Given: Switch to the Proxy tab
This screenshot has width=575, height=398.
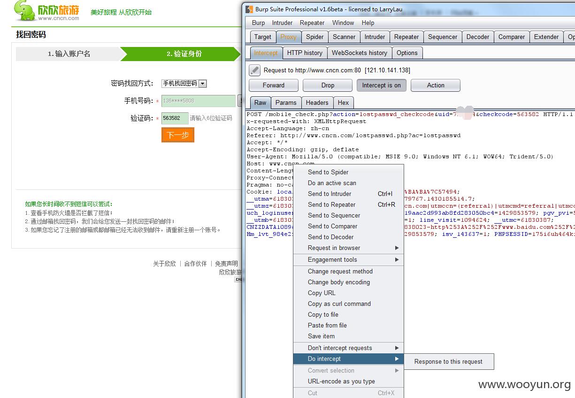Looking at the screenshot, I should pyautogui.click(x=288, y=37).
